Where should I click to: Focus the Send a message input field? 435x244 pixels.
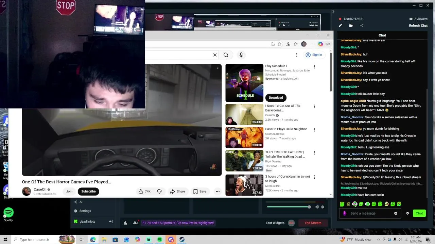370,213
